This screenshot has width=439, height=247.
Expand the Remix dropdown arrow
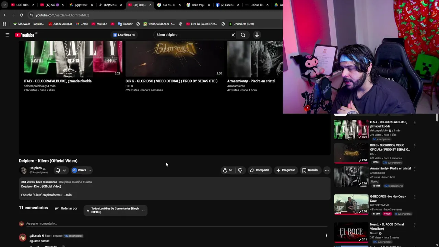point(90,170)
